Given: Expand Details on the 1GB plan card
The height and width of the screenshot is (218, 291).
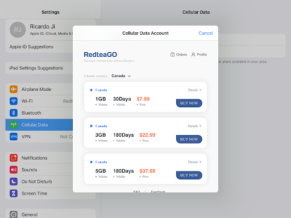Looking at the screenshot, I should pos(194,90).
